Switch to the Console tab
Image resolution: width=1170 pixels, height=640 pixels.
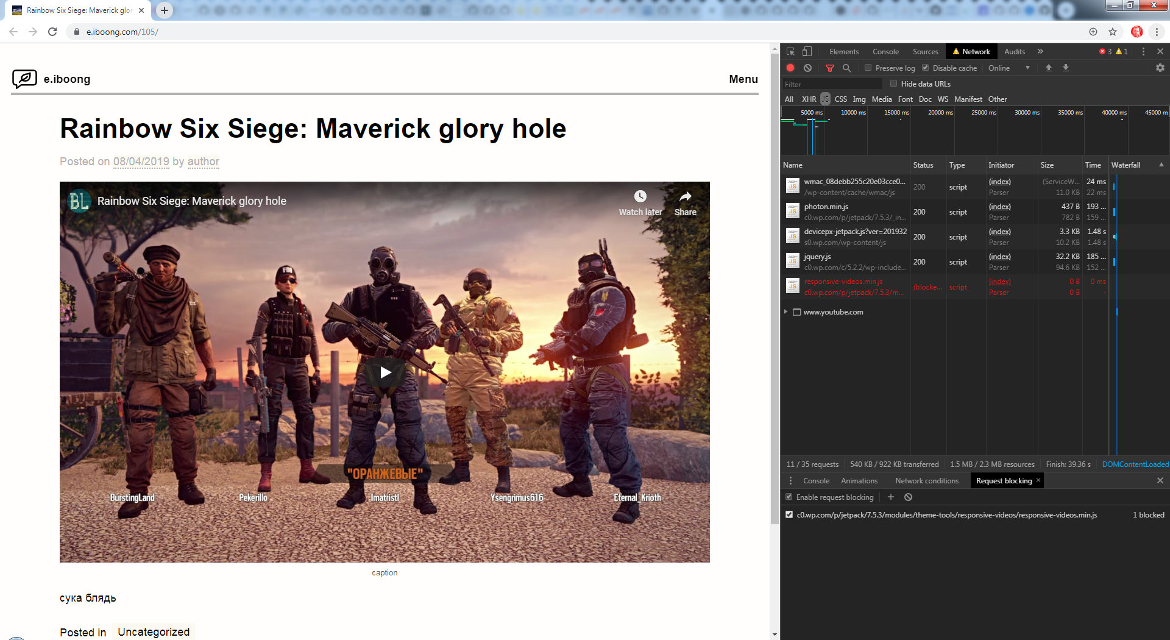tap(885, 52)
